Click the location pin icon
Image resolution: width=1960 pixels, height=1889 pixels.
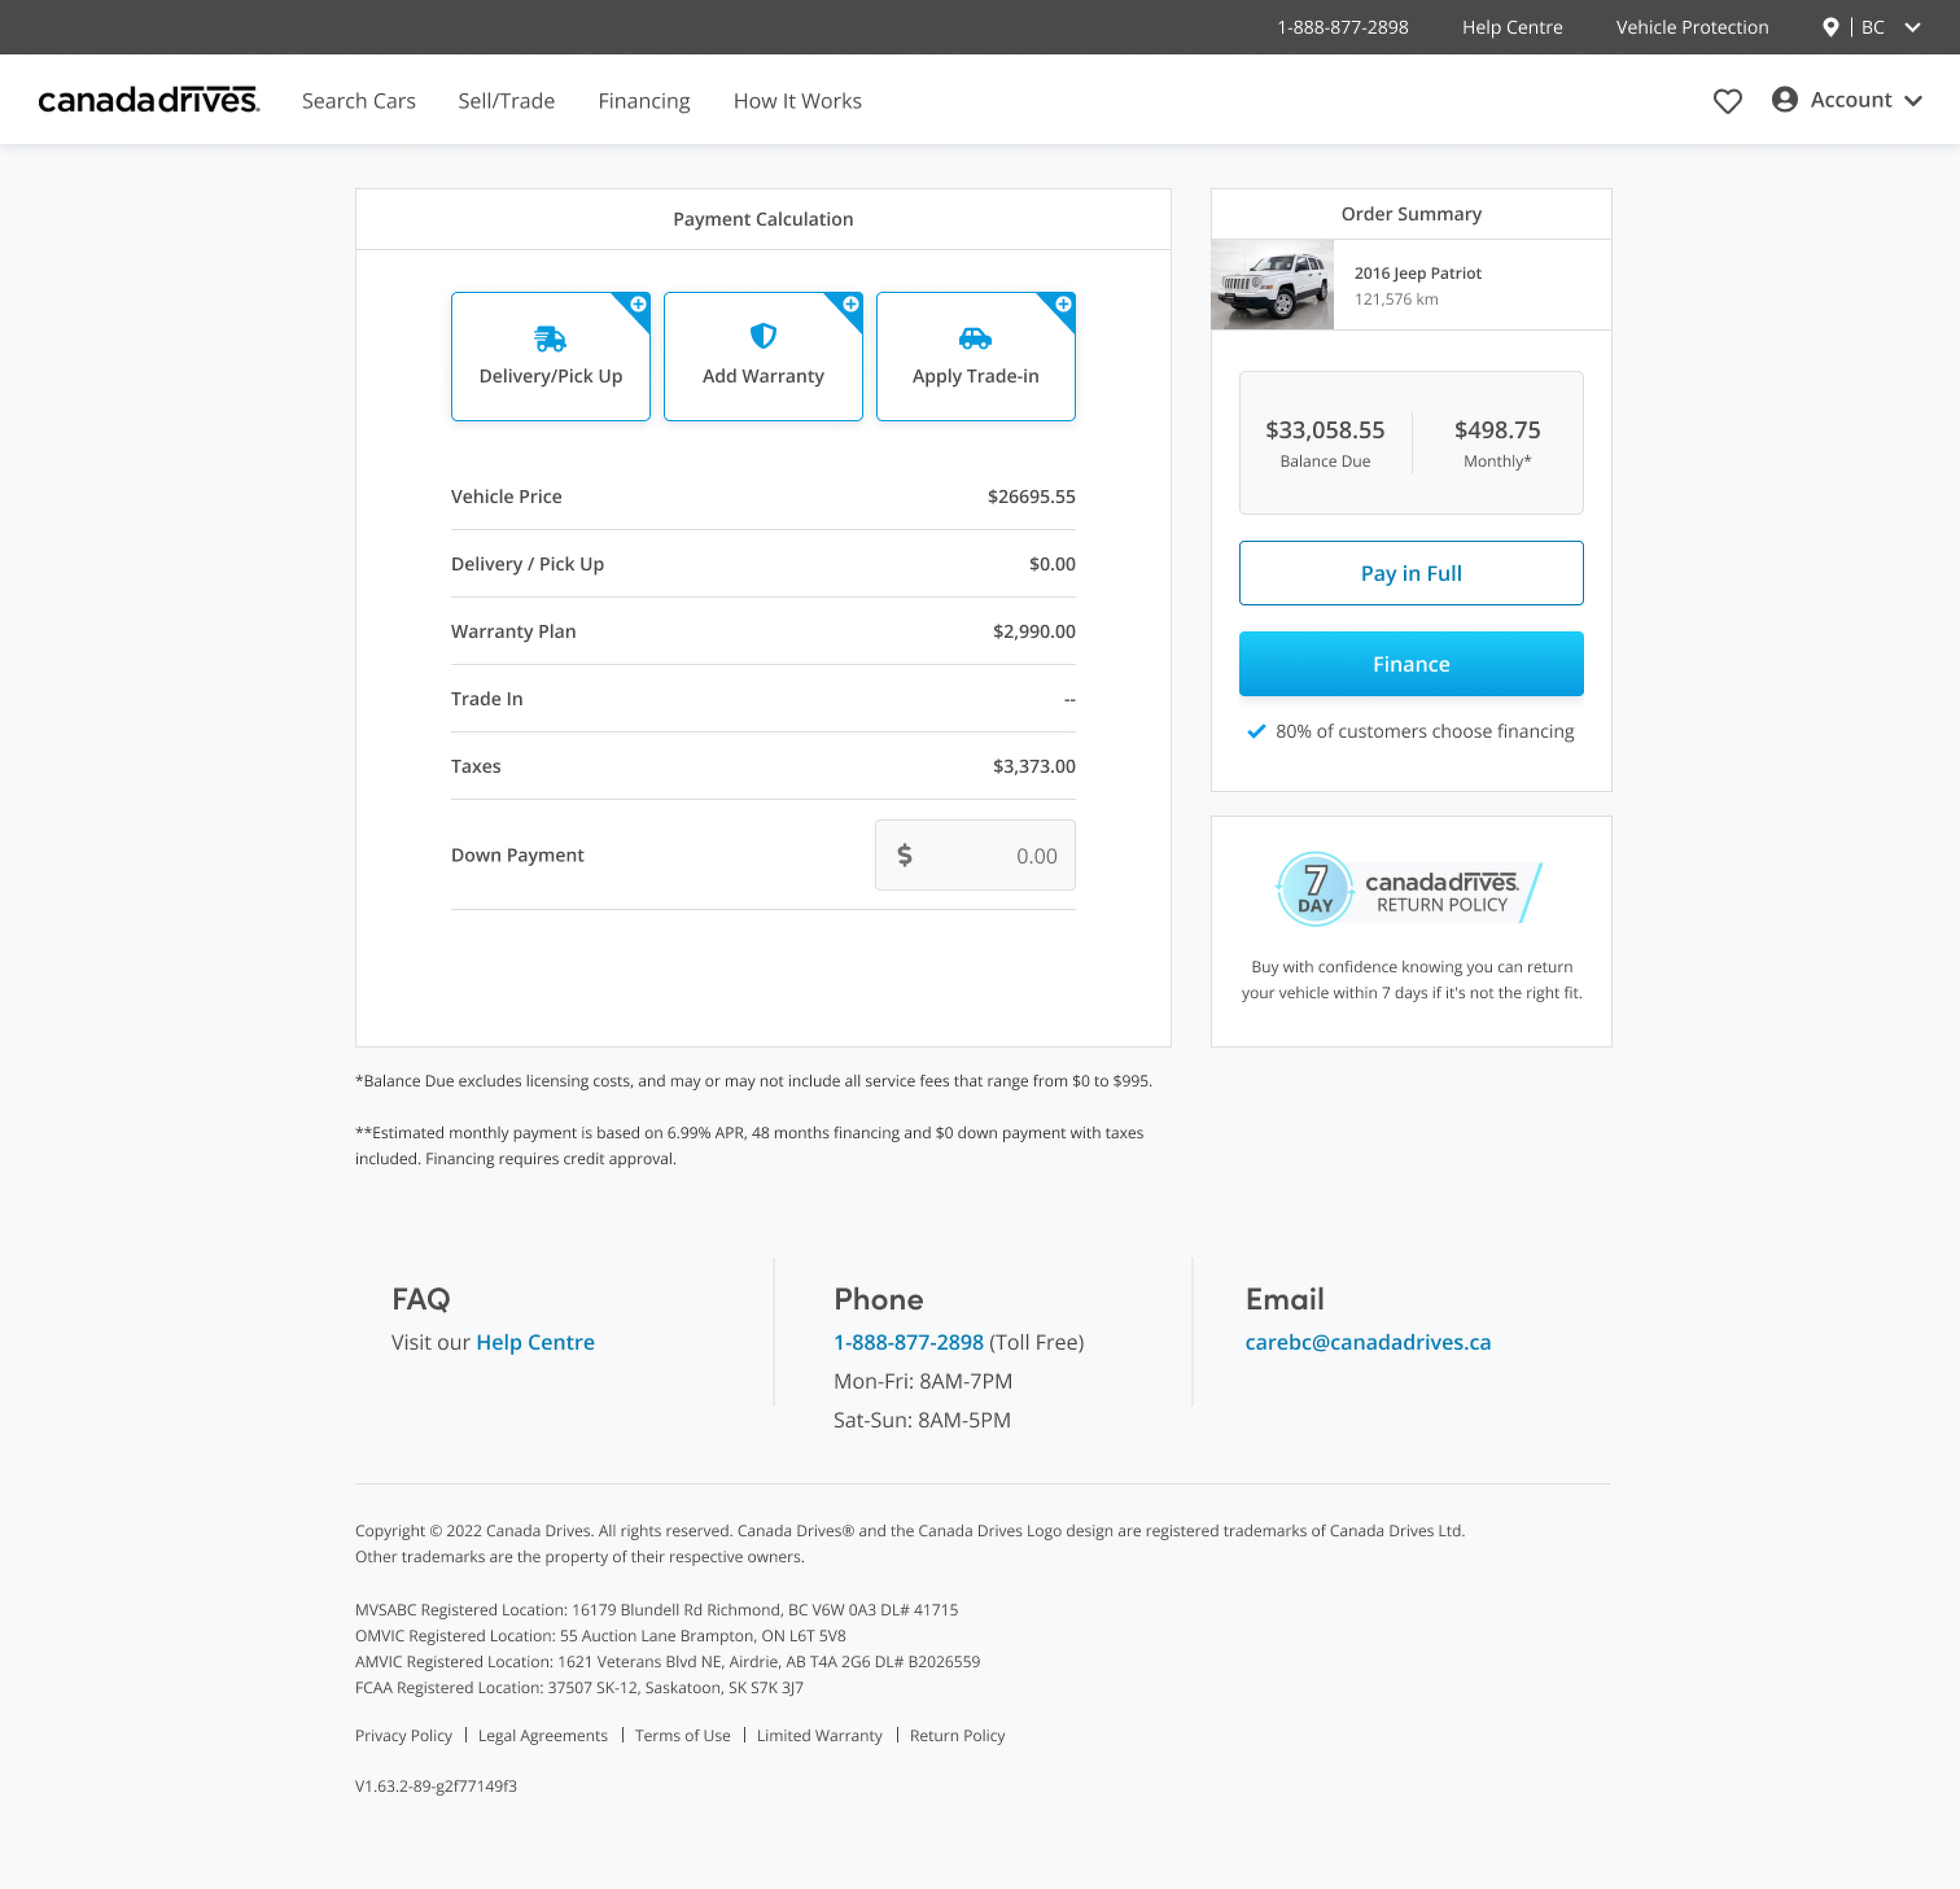pyautogui.click(x=1830, y=27)
